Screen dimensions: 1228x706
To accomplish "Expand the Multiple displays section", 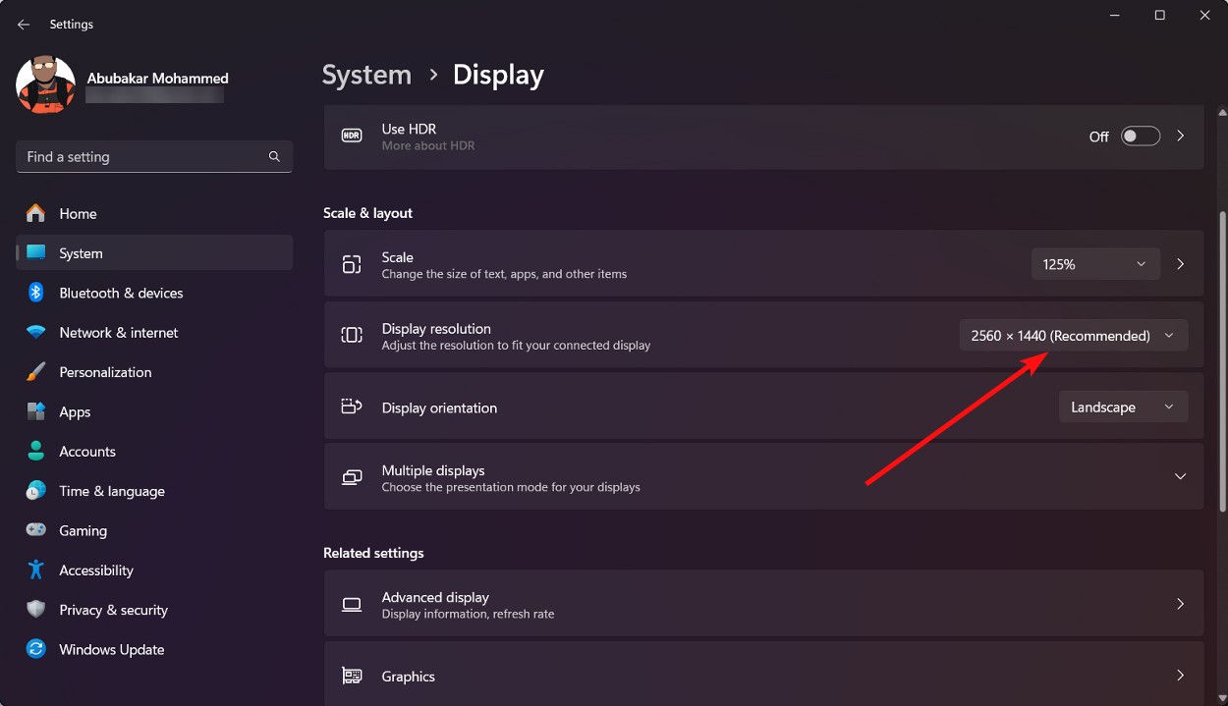I will coord(1180,476).
